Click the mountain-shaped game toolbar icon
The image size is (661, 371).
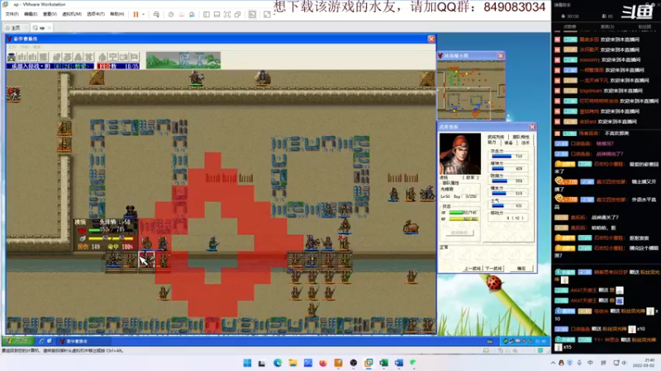point(78,57)
